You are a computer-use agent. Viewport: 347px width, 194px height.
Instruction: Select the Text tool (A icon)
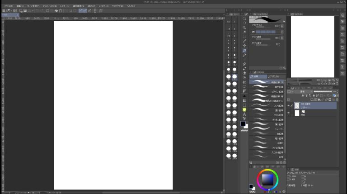244,114
